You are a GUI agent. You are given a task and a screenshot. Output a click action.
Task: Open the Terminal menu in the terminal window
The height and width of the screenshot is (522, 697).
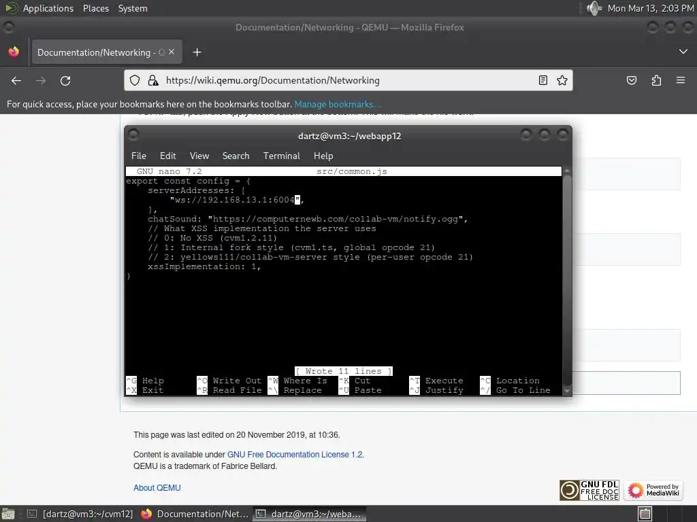point(281,156)
